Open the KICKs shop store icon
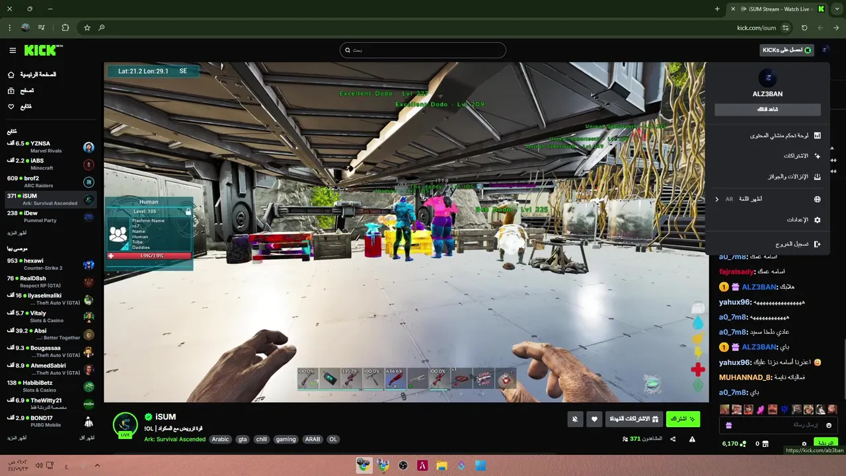 [x=766, y=444]
